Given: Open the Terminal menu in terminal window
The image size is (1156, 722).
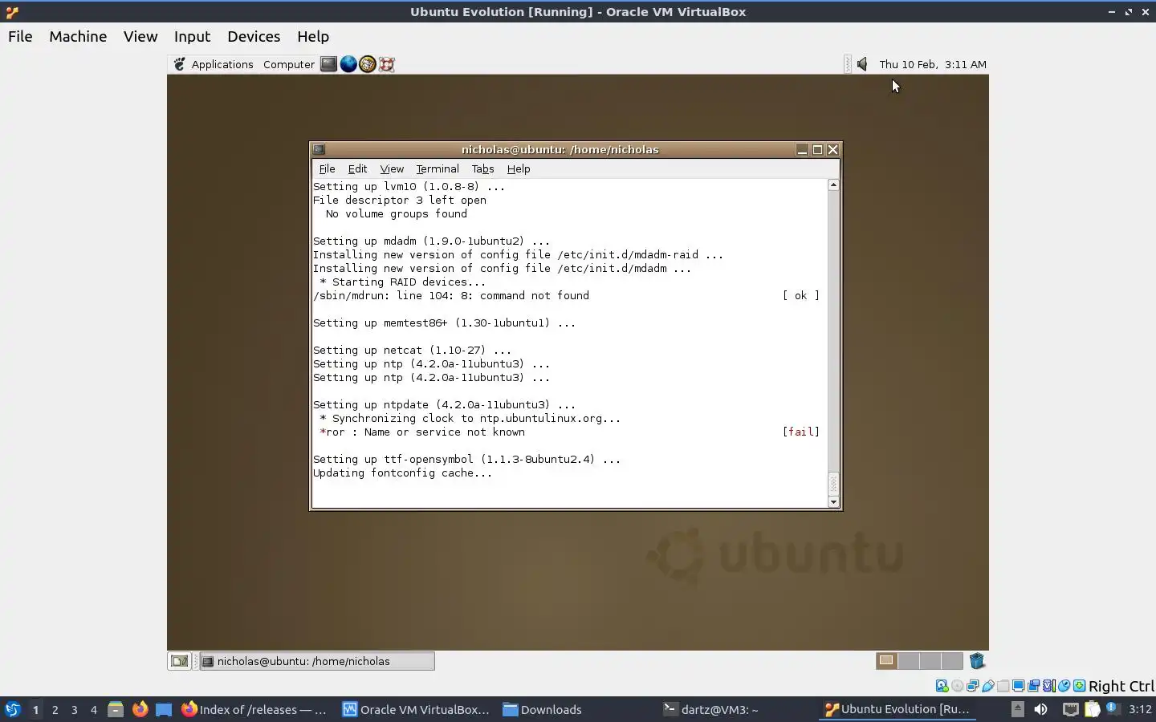Looking at the screenshot, I should [438, 168].
